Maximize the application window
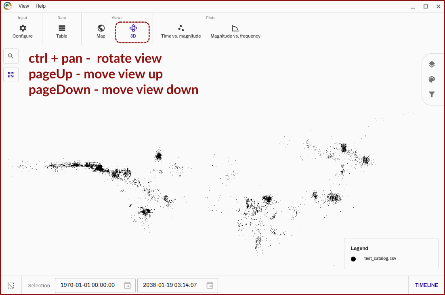 pyautogui.click(x=426, y=6)
